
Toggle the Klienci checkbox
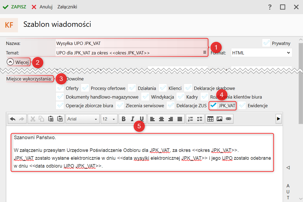[x=163, y=88]
